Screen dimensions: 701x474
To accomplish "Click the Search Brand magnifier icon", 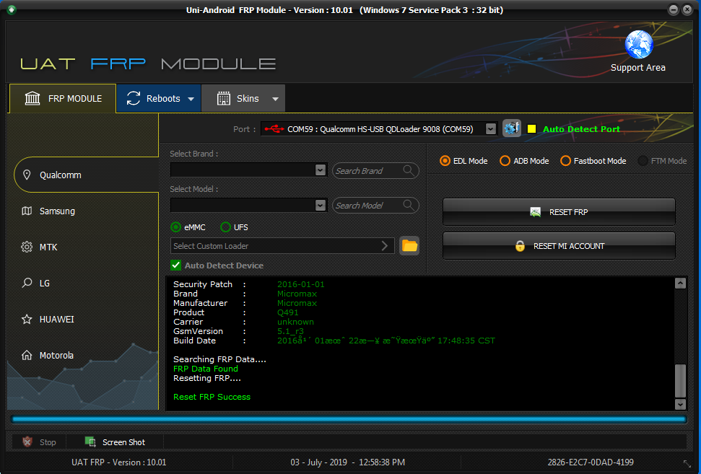I will click(408, 170).
